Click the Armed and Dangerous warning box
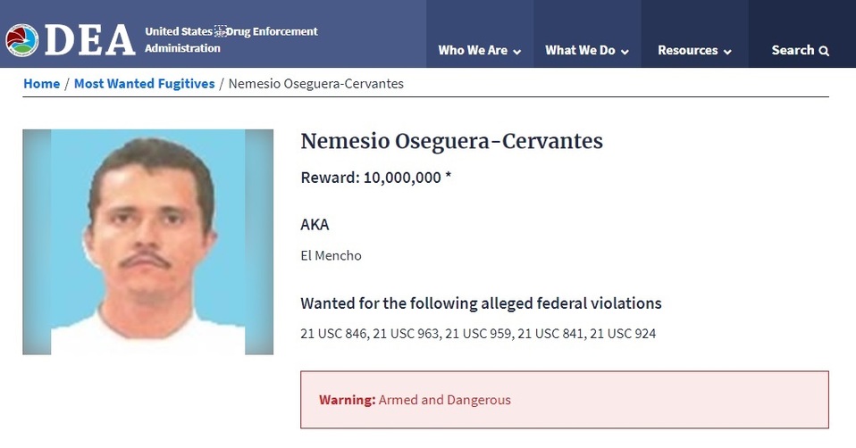Image resolution: width=856 pixels, height=448 pixels. tap(564, 400)
